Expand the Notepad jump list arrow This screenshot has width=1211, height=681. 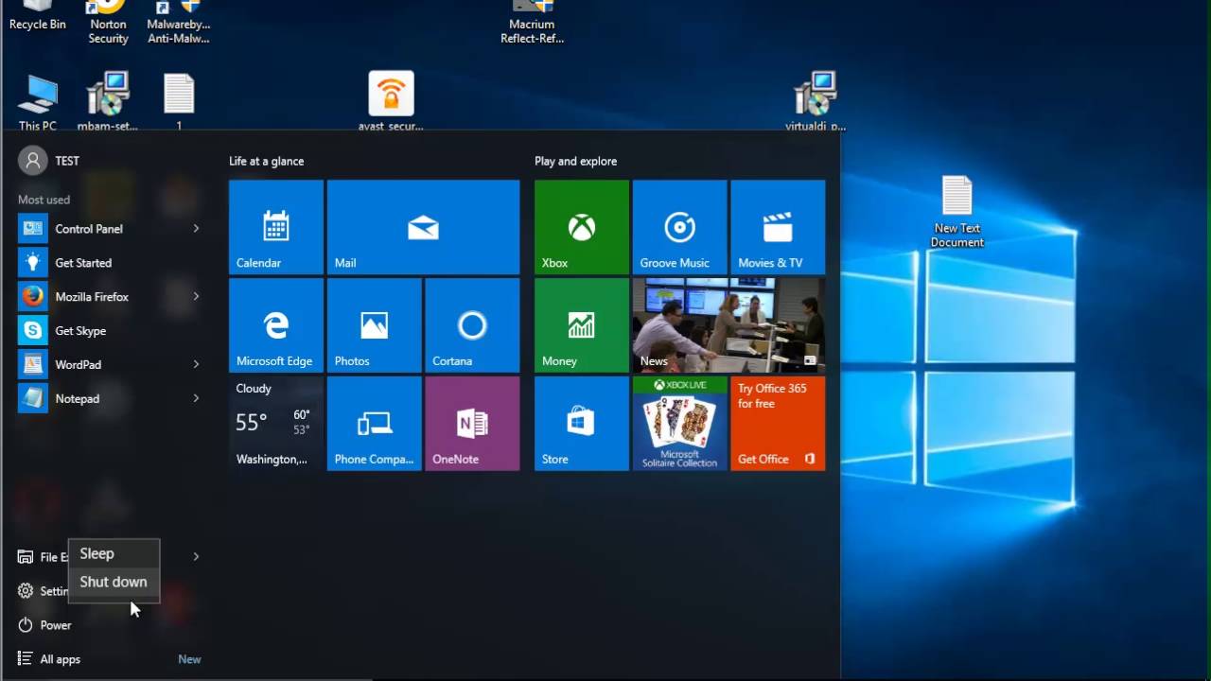pos(196,399)
